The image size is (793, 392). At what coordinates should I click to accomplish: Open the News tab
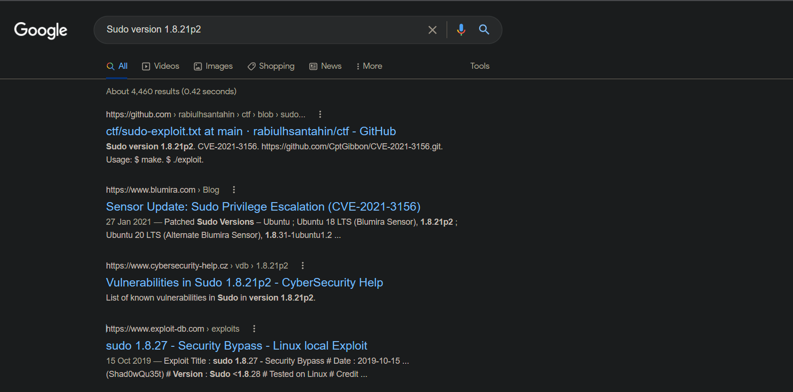point(326,66)
